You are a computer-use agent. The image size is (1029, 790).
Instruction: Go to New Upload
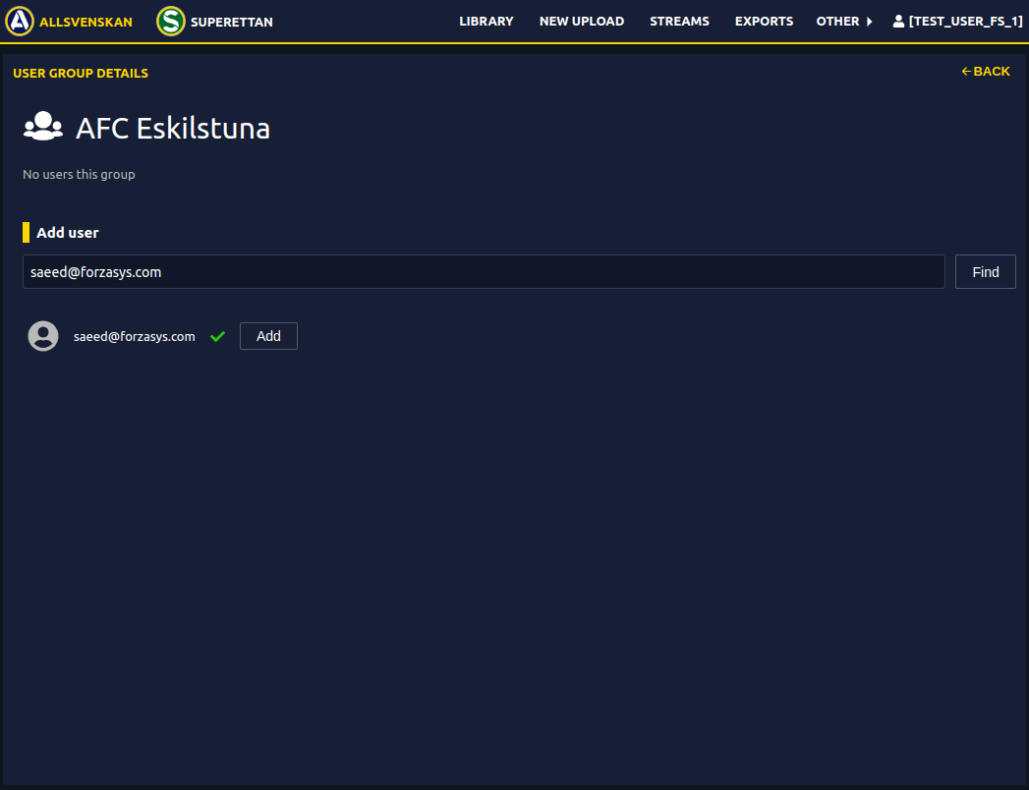pos(582,21)
